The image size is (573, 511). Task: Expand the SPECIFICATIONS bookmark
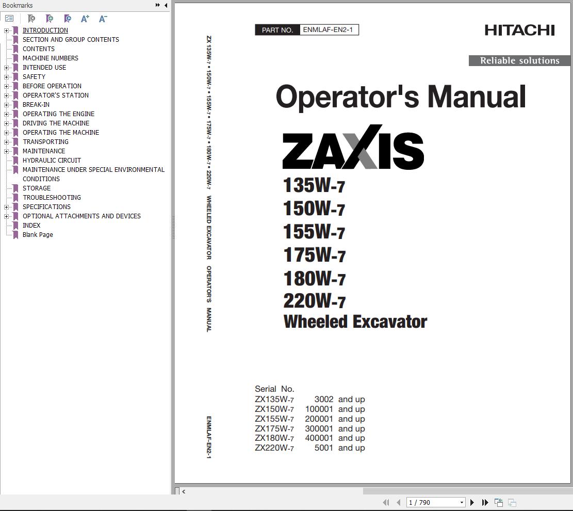(6, 207)
